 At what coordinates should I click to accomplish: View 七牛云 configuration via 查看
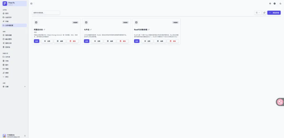tap(97, 41)
